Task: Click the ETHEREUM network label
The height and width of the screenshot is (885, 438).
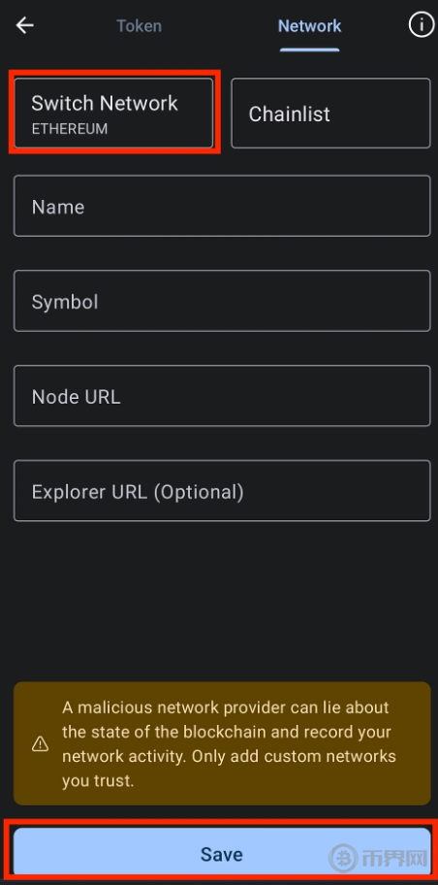Action: [x=70, y=129]
